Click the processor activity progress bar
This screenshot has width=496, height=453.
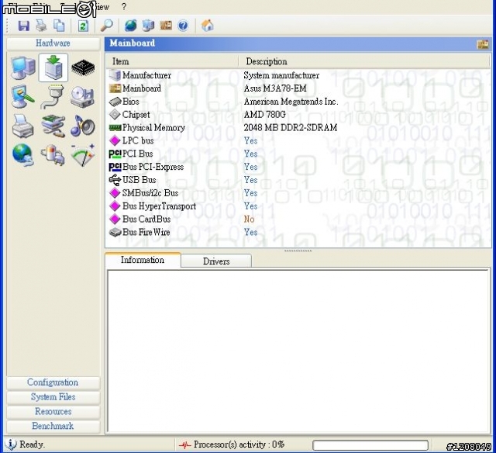370,445
